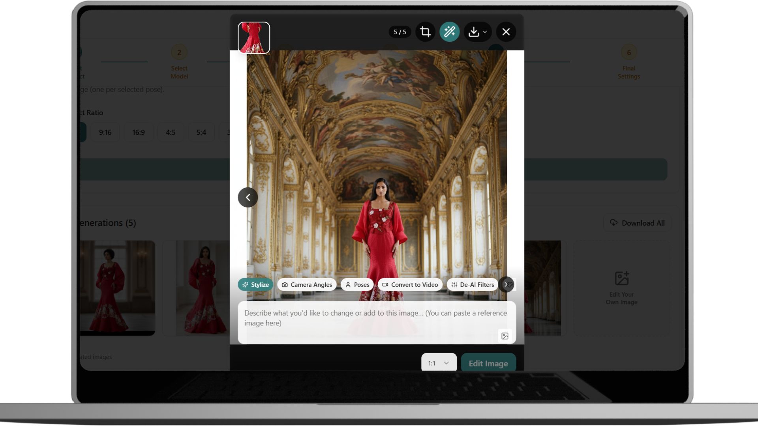Click the image description text field
The height and width of the screenshot is (426, 758).
click(x=367, y=318)
